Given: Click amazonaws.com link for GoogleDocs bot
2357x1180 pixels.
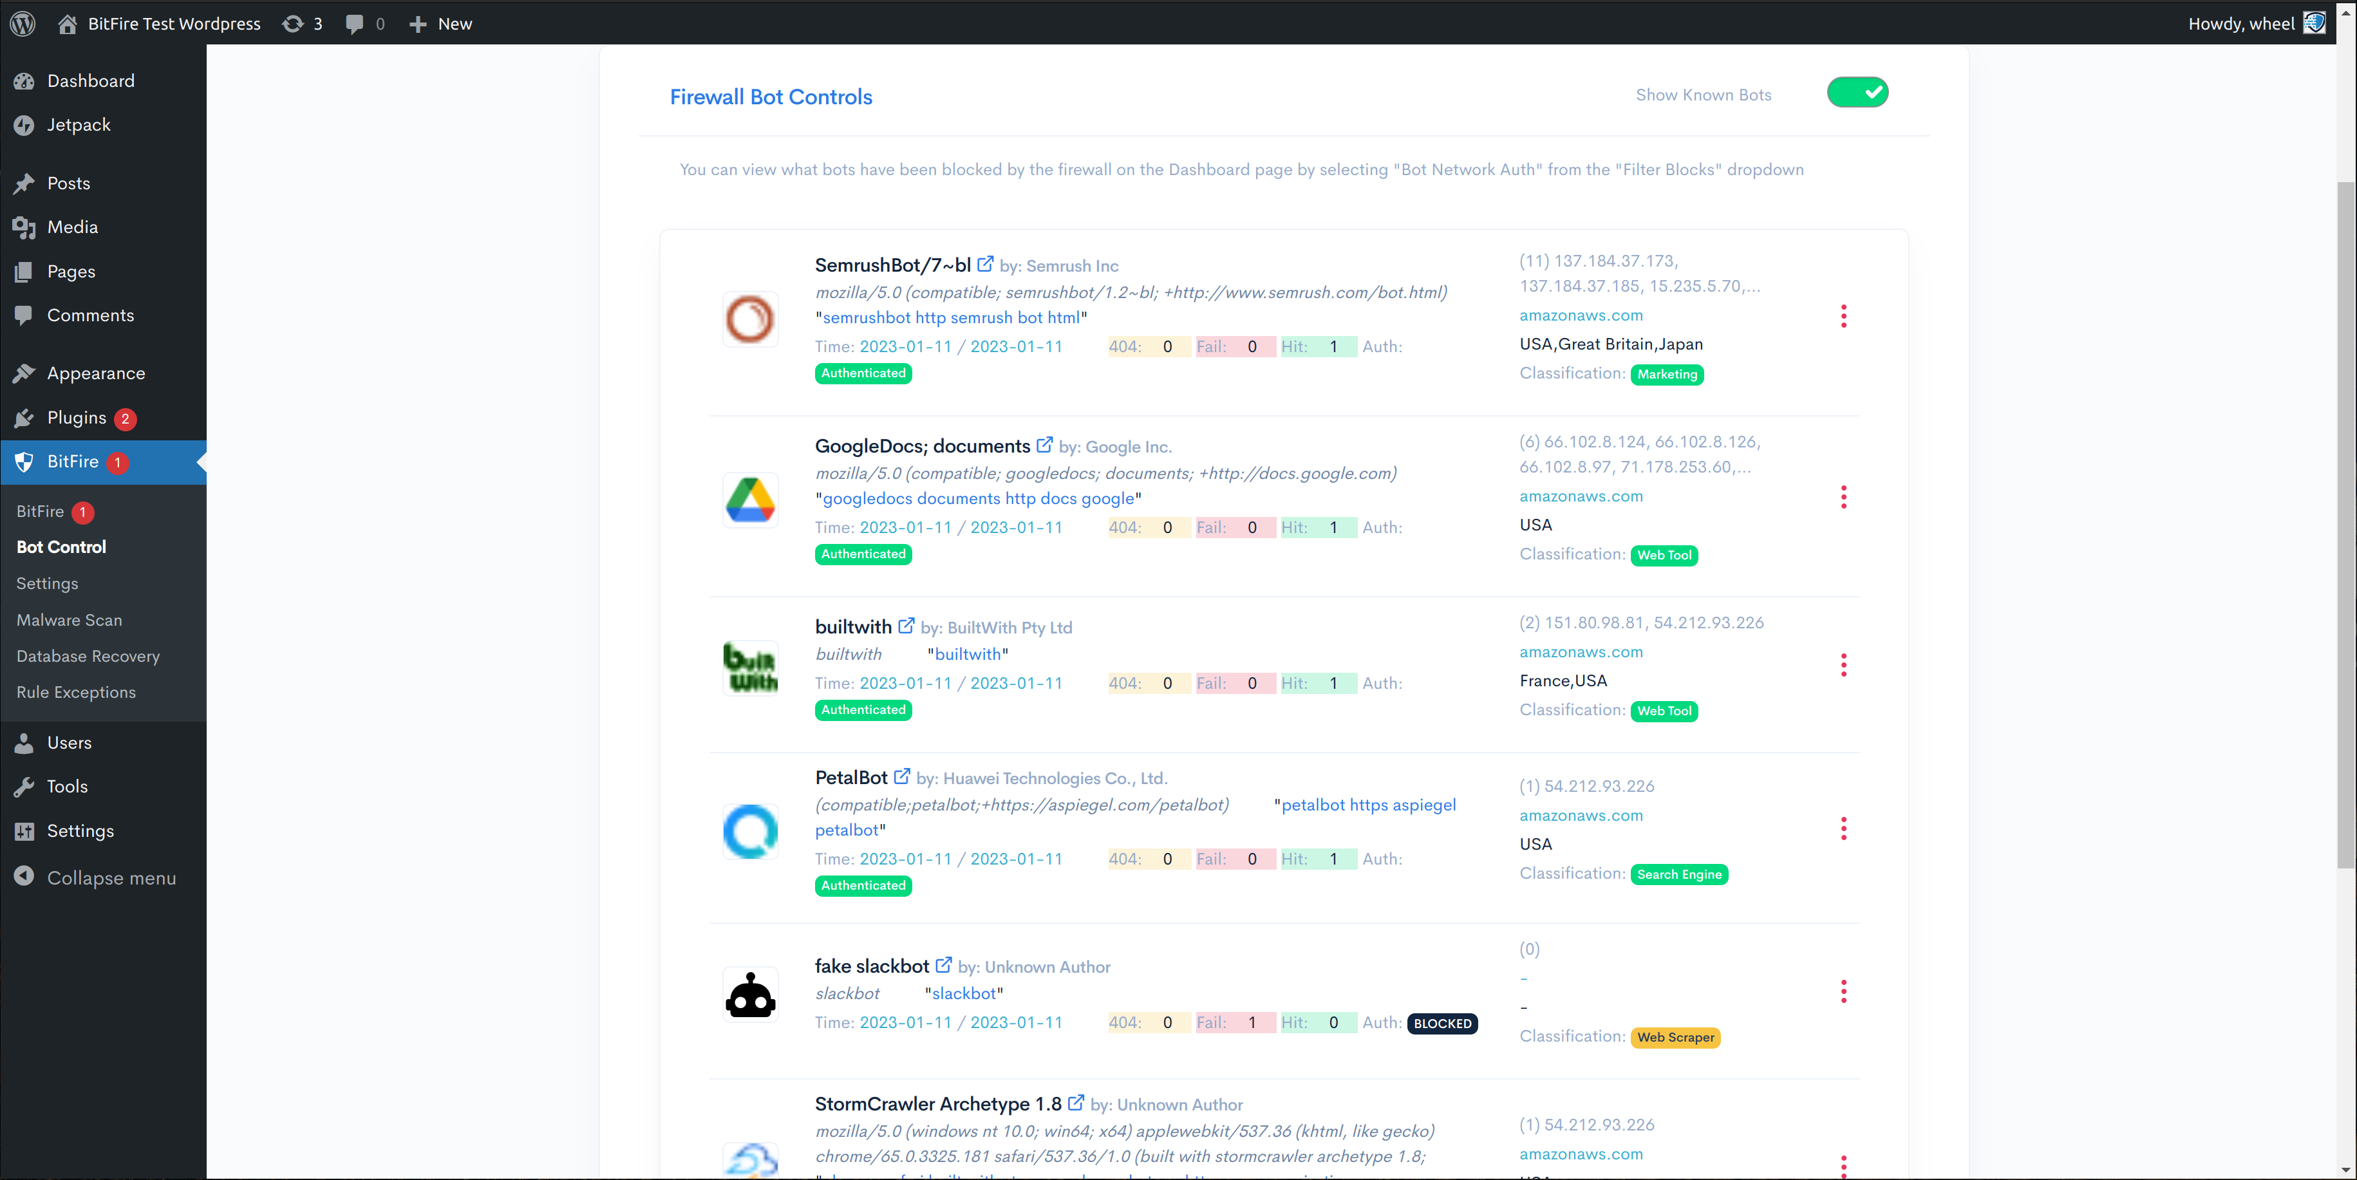Looking at the screenshot, I should 1581,496.
